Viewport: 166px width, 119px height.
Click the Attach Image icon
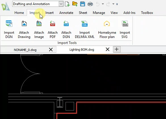(39, 24)
